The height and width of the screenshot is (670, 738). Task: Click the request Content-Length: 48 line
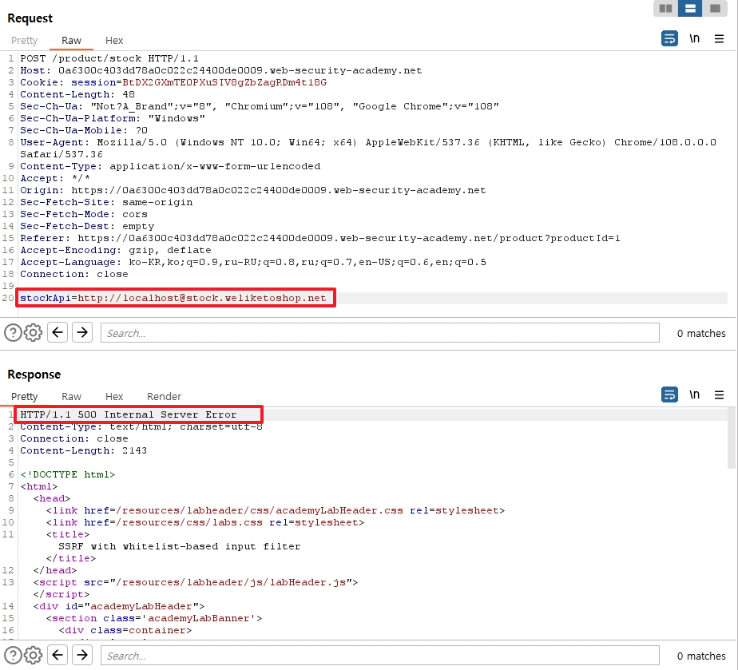(77, 94)
